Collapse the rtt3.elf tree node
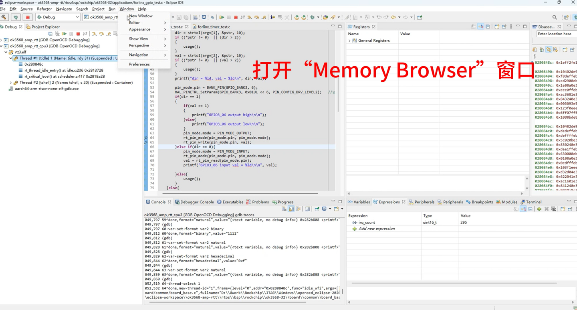This screenshot has height=310, width=577. 6,52
